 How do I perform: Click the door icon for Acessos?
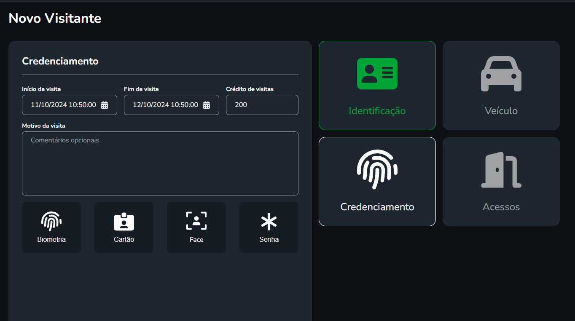501,170
